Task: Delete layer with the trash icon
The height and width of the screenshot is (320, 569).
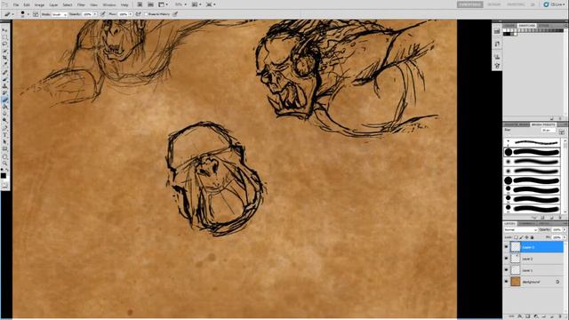Action: [x=560, y=316]
